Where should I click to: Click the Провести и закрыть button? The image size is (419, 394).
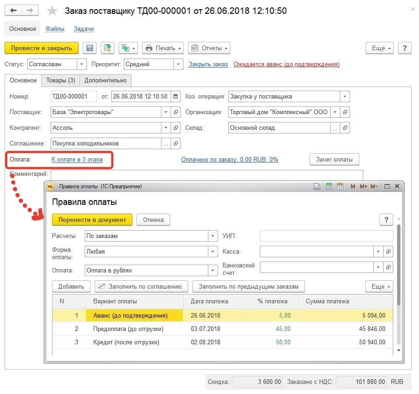coord(42,48)
